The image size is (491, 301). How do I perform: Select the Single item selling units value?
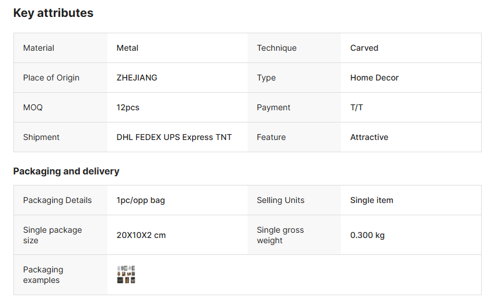(371, 200)
